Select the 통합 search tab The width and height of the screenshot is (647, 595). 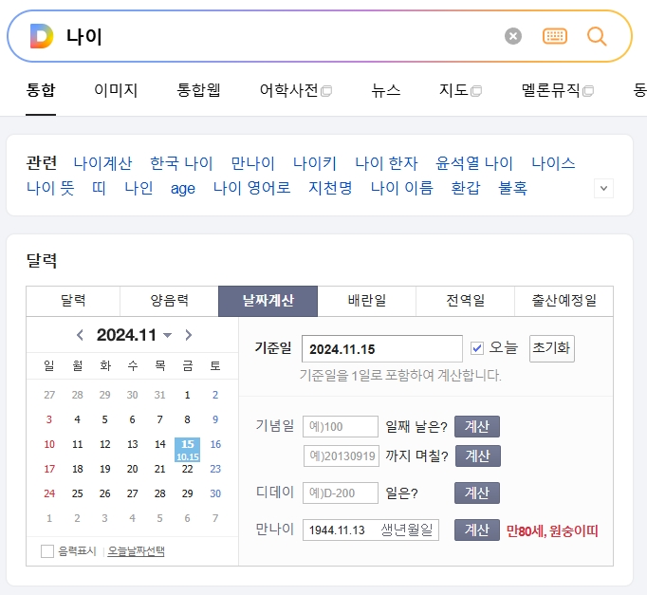pos(41,90)
